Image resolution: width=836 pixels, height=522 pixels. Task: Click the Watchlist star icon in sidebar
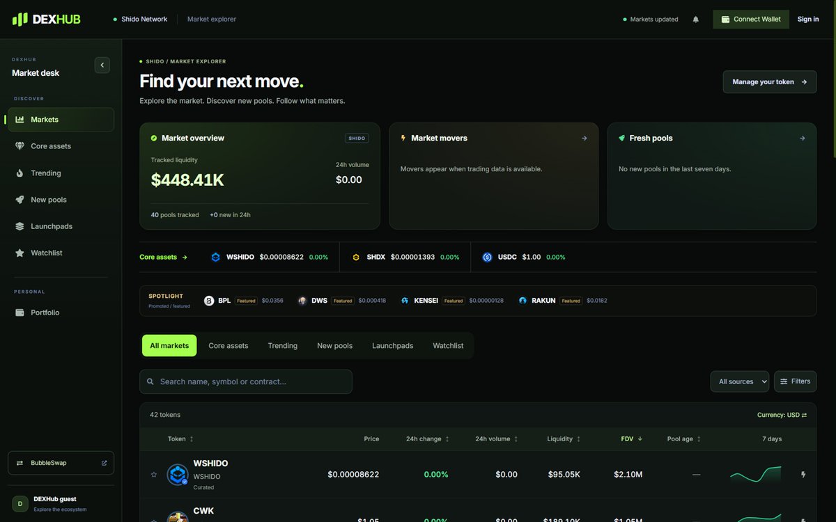click(20, 253)
